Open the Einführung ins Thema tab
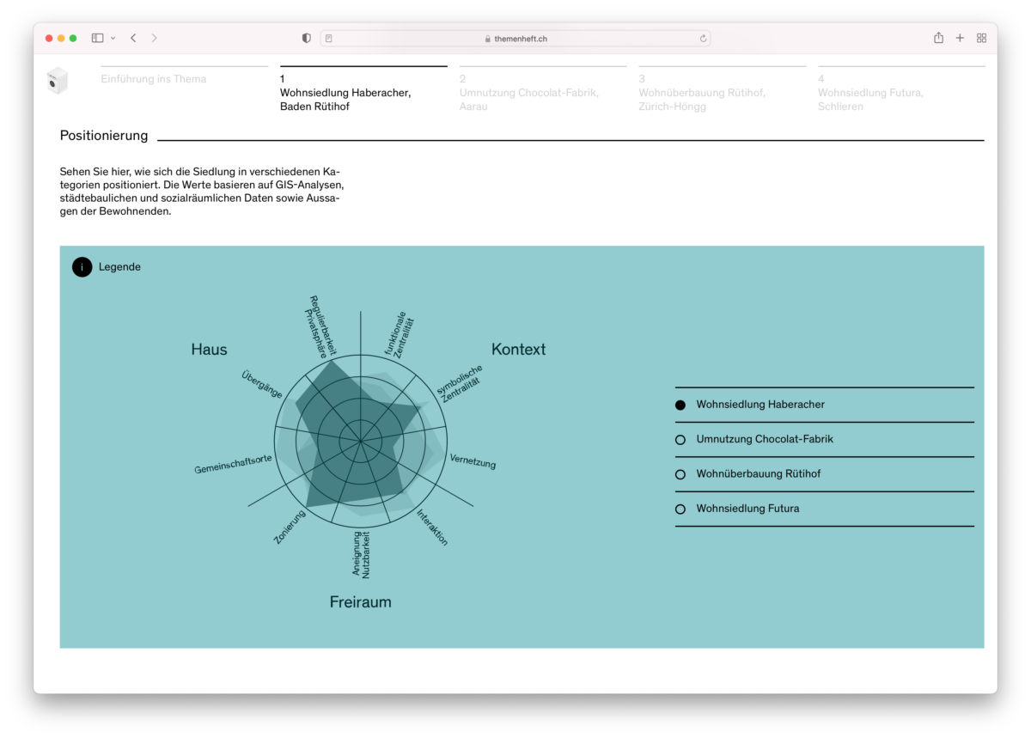 [154, 79]
